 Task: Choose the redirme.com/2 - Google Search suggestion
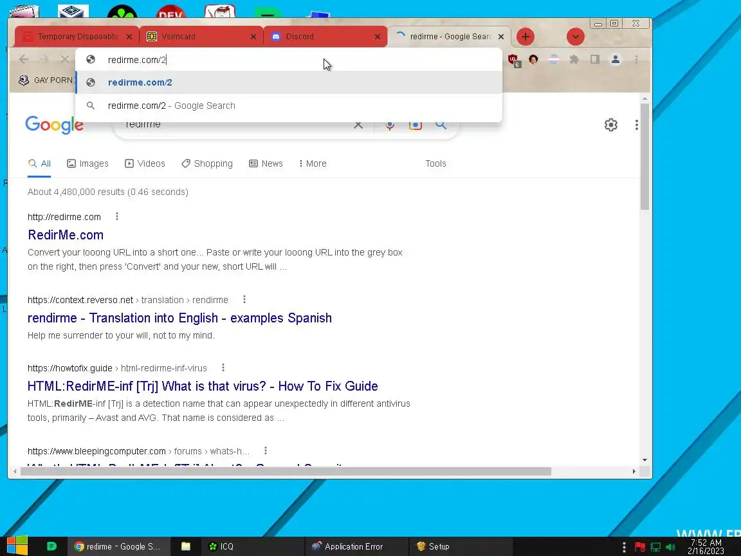click(289, 106)
